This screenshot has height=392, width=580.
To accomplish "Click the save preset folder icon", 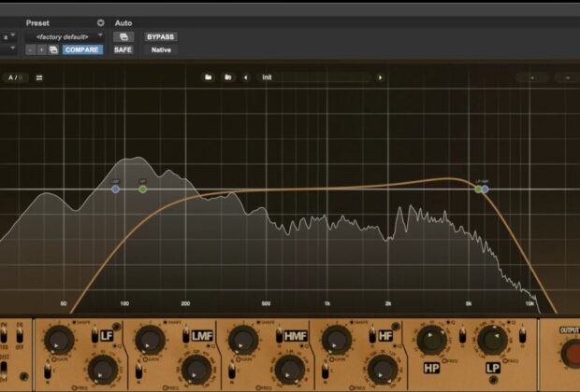I will click(228, 77).
